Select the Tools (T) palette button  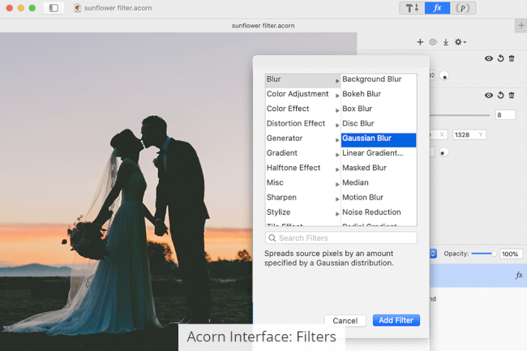point(412,8)
